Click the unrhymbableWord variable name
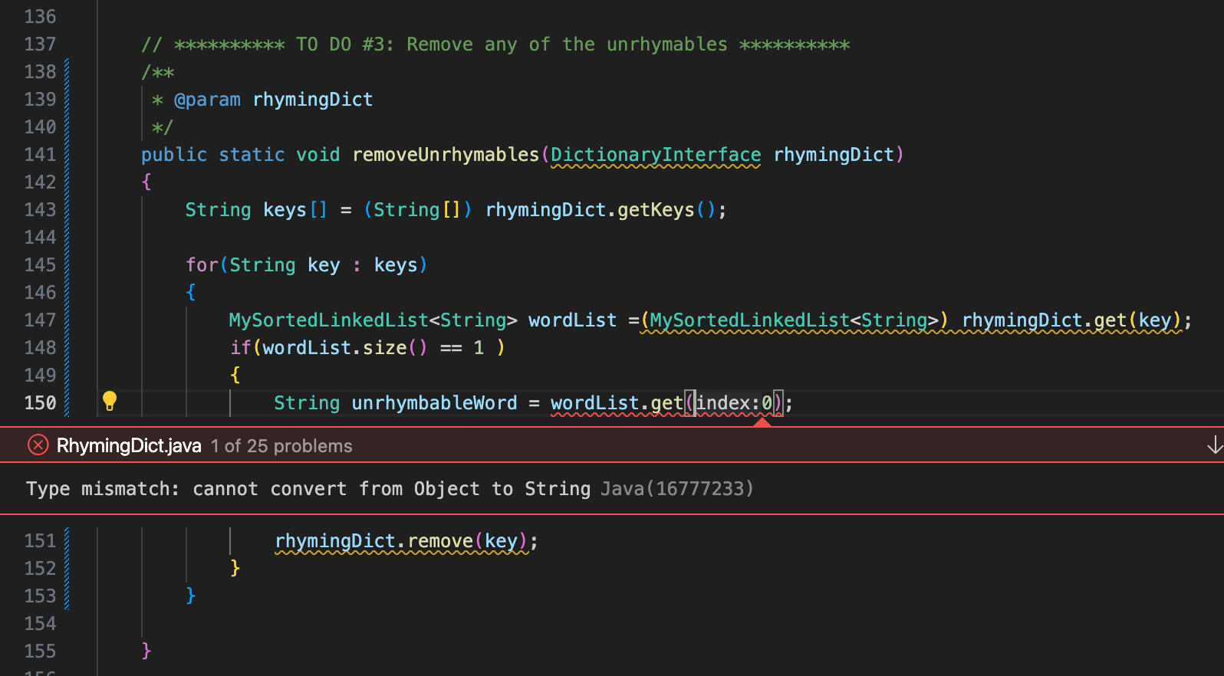This screenshot has width=1224, height=676. point(434,403)
